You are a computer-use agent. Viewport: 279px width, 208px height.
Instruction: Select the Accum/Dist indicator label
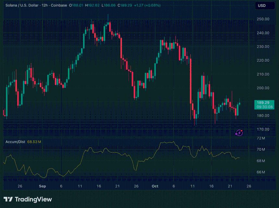(15, 142)
